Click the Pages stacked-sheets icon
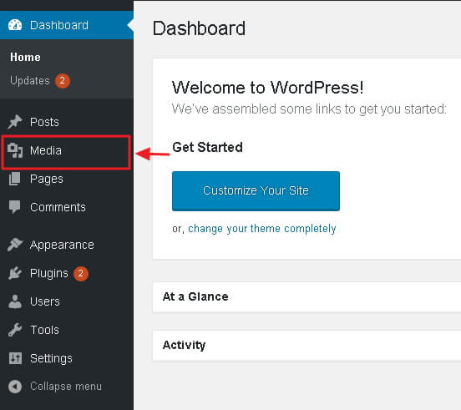Viewport: 461px width, 410px height. [x=15, y=179]
